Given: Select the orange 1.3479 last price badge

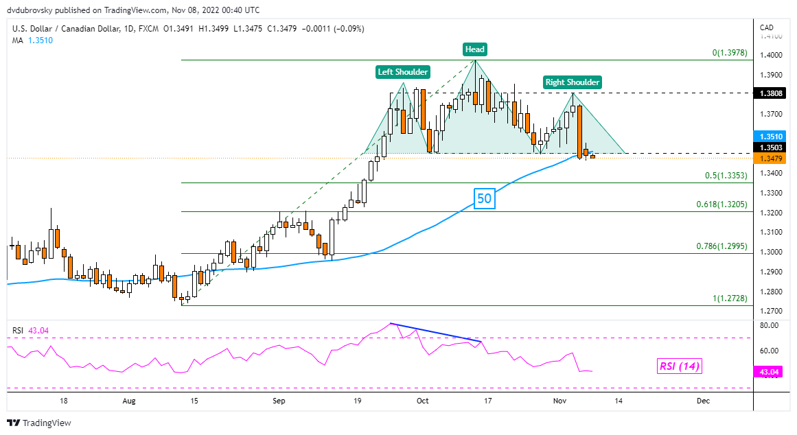Looking at the screenshot, I should 770,158.
